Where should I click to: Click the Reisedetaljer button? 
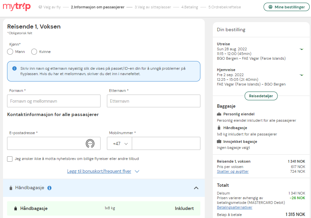pos(261,96)
